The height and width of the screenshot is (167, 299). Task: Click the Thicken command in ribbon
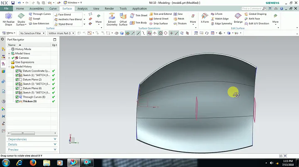[x=180, y=24]
